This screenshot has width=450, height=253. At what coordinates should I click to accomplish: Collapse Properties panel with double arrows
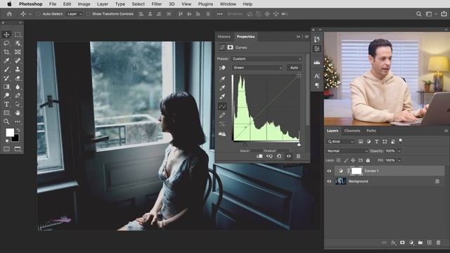pyautogui.click(x=298, y=37)
